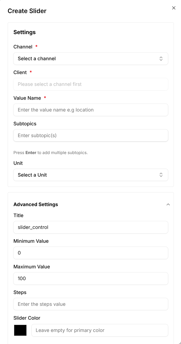Click the Settings section heading
Viewport: 181px width, 344px height.
25,32
